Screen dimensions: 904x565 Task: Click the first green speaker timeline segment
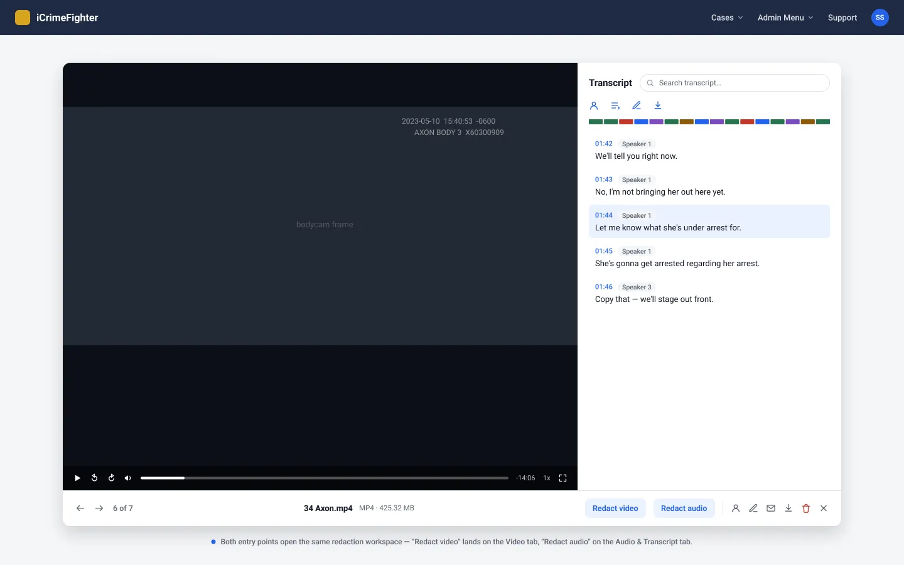pos(596,122)
